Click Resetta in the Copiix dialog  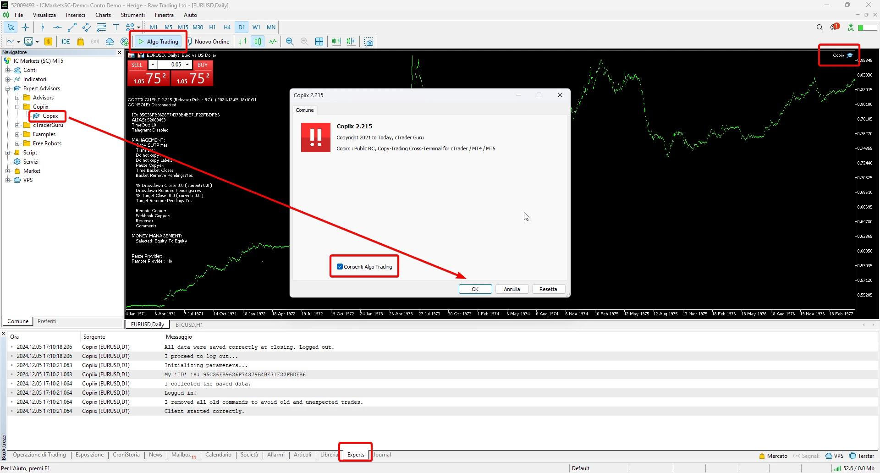click(x=548, y=289)
